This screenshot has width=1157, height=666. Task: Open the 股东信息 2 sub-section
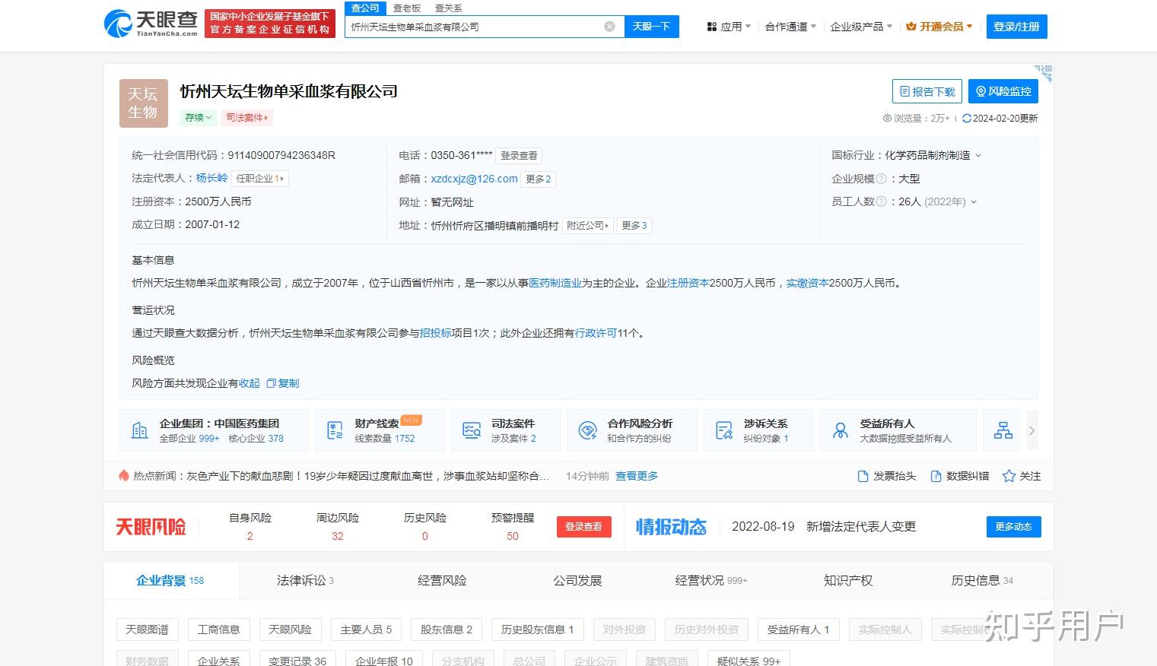click(447, 630)
